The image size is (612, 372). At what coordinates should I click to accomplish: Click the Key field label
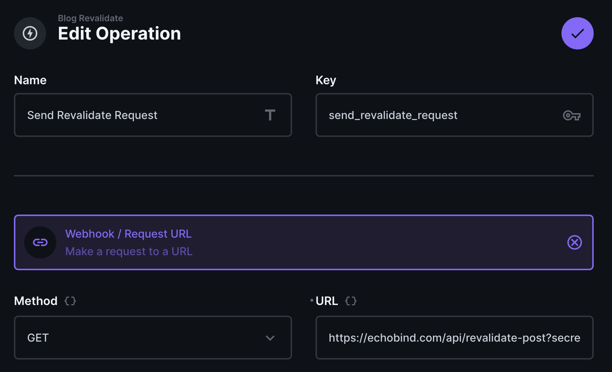(325, 80)
